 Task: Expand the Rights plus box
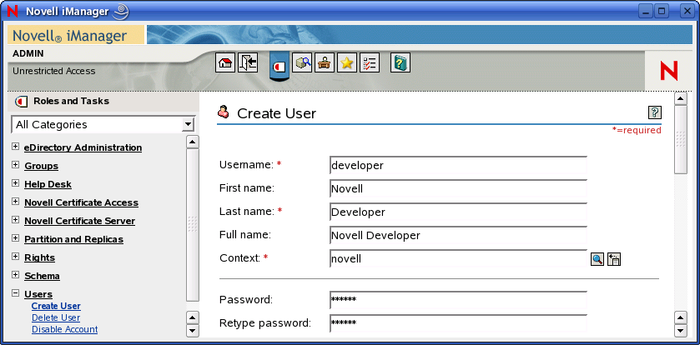pyautogui.click(x=16, y=257)
